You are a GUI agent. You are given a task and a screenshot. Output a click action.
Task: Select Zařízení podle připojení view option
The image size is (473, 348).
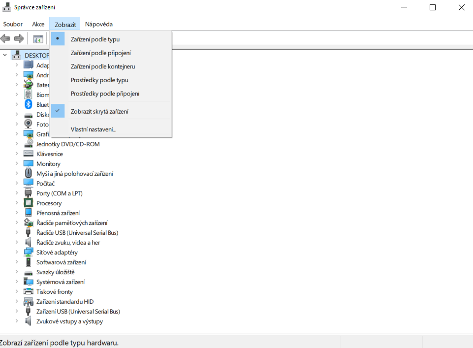point(111,53)
